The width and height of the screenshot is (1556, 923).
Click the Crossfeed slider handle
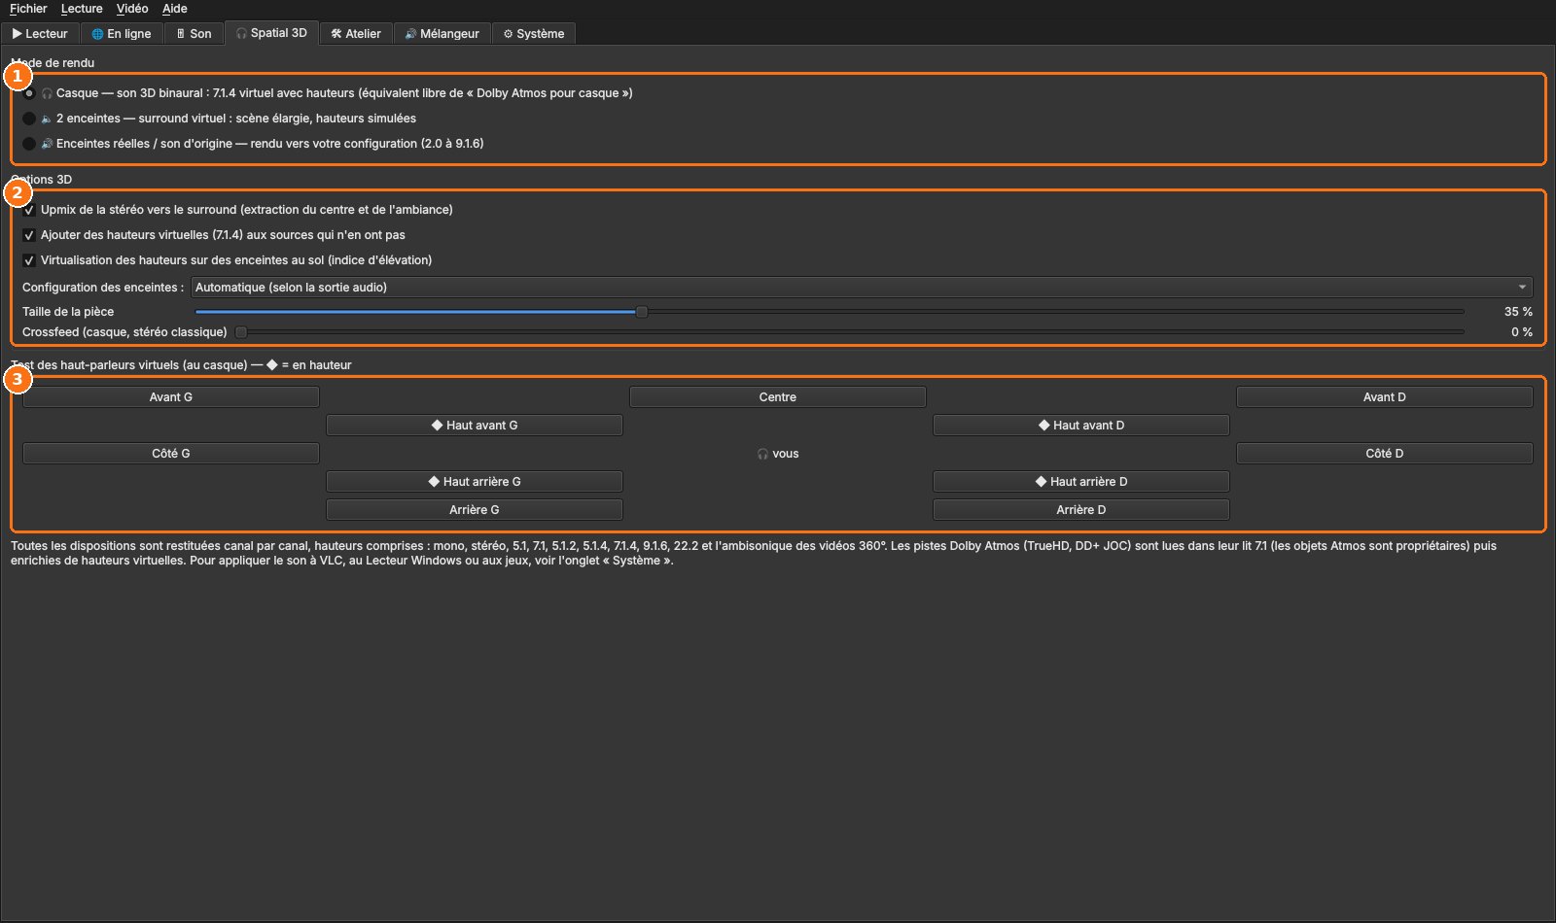[241, 332]
